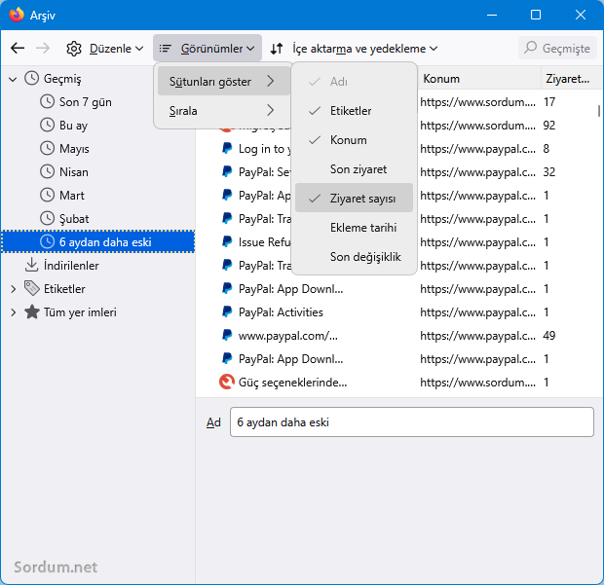This screenshot has width=604, height=585.
Task: Click the Mayıs clock icon
Action: point(47,148)
